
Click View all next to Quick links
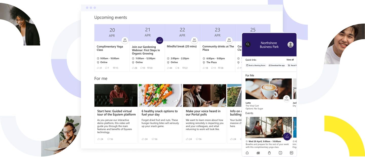point(290,60)
